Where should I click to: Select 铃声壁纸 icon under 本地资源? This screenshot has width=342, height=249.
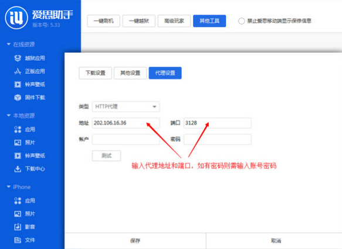pyautogui.click(x=18, y=155)
